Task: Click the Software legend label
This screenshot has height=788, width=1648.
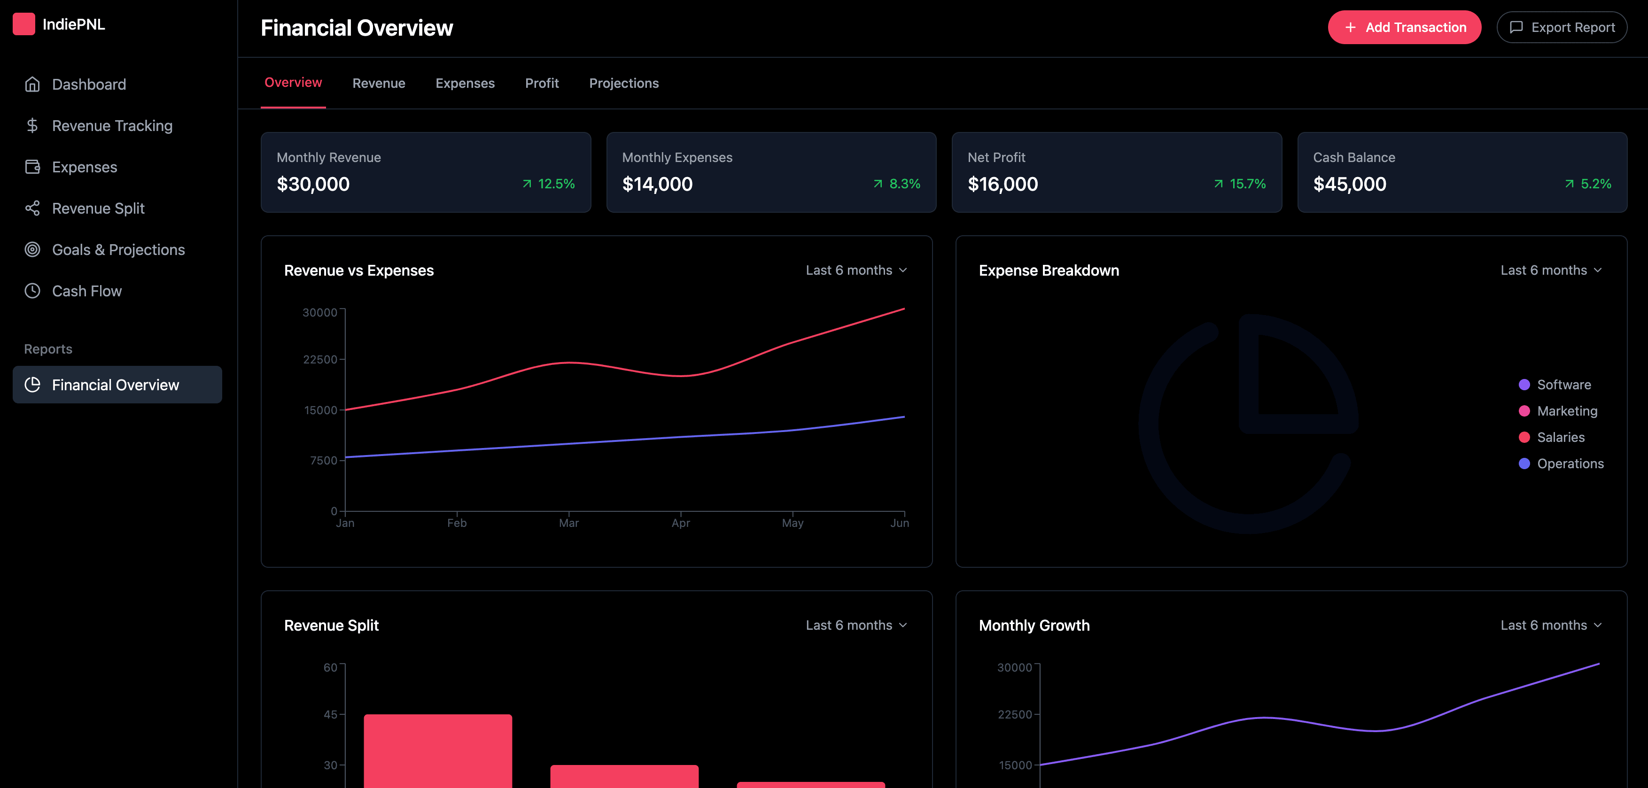Action: 1563,385
